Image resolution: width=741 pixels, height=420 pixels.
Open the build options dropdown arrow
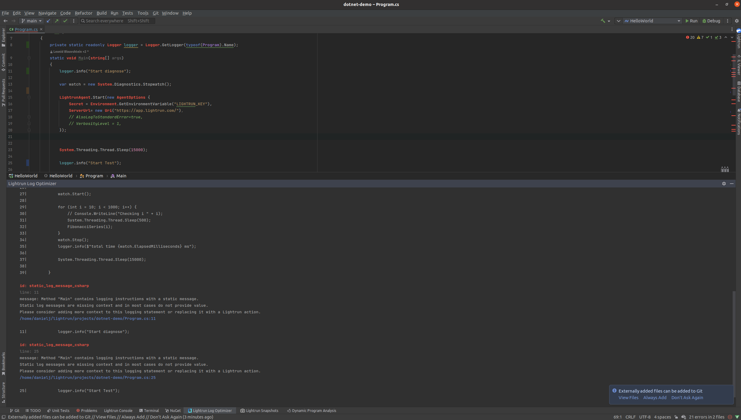pos(609,21)
